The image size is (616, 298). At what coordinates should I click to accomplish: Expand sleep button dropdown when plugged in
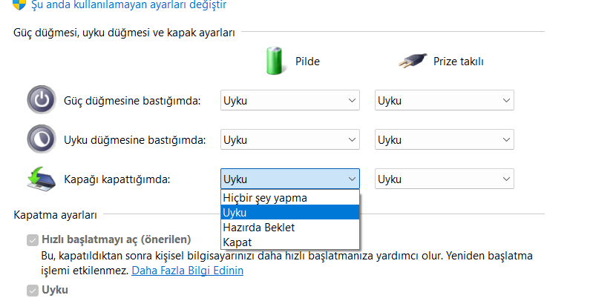click(x=445, y=140)
